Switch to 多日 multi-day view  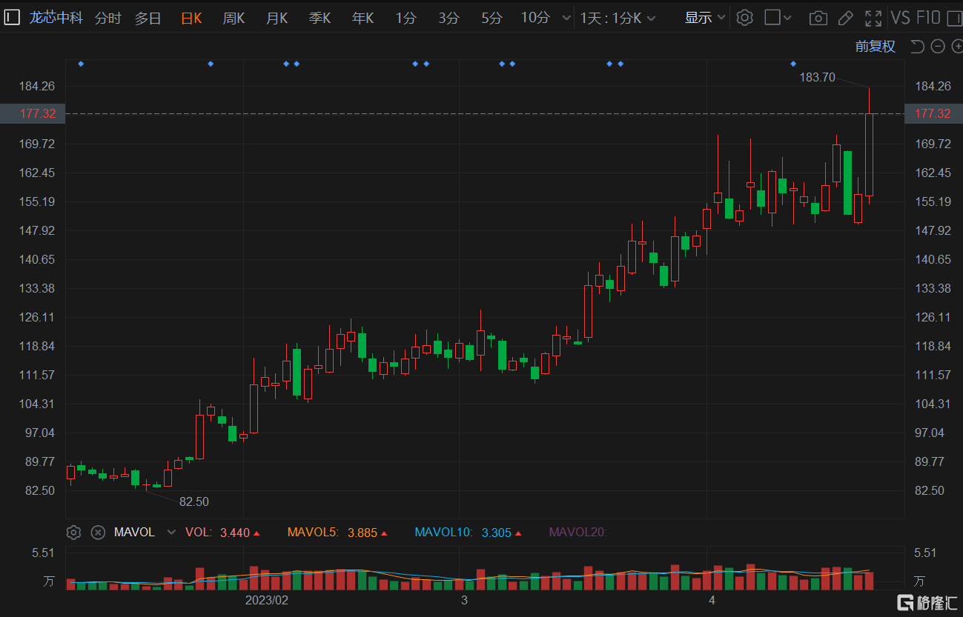(x=148, y=18)
